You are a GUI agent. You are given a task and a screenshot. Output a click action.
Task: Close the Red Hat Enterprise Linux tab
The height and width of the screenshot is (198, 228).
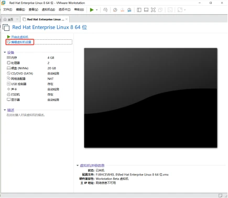(x=67, y=19)
